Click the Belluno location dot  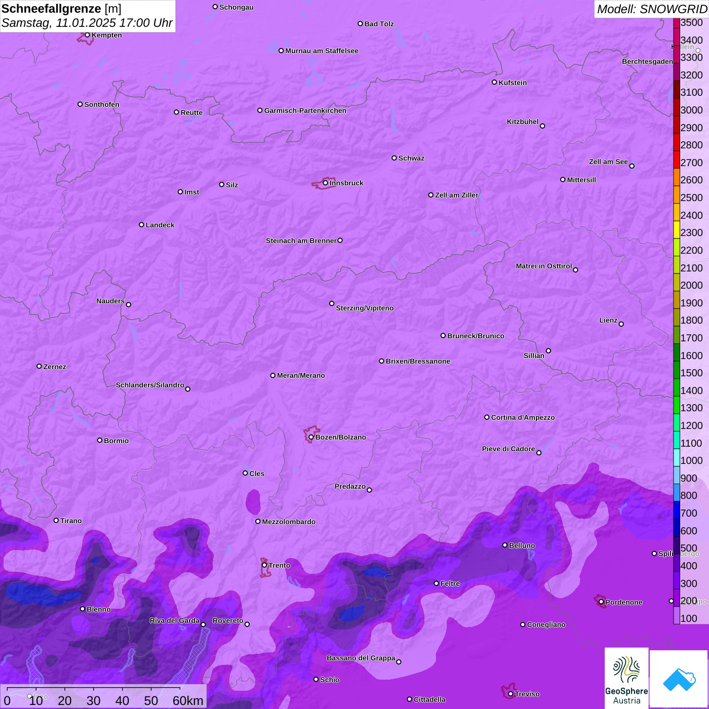505,545
